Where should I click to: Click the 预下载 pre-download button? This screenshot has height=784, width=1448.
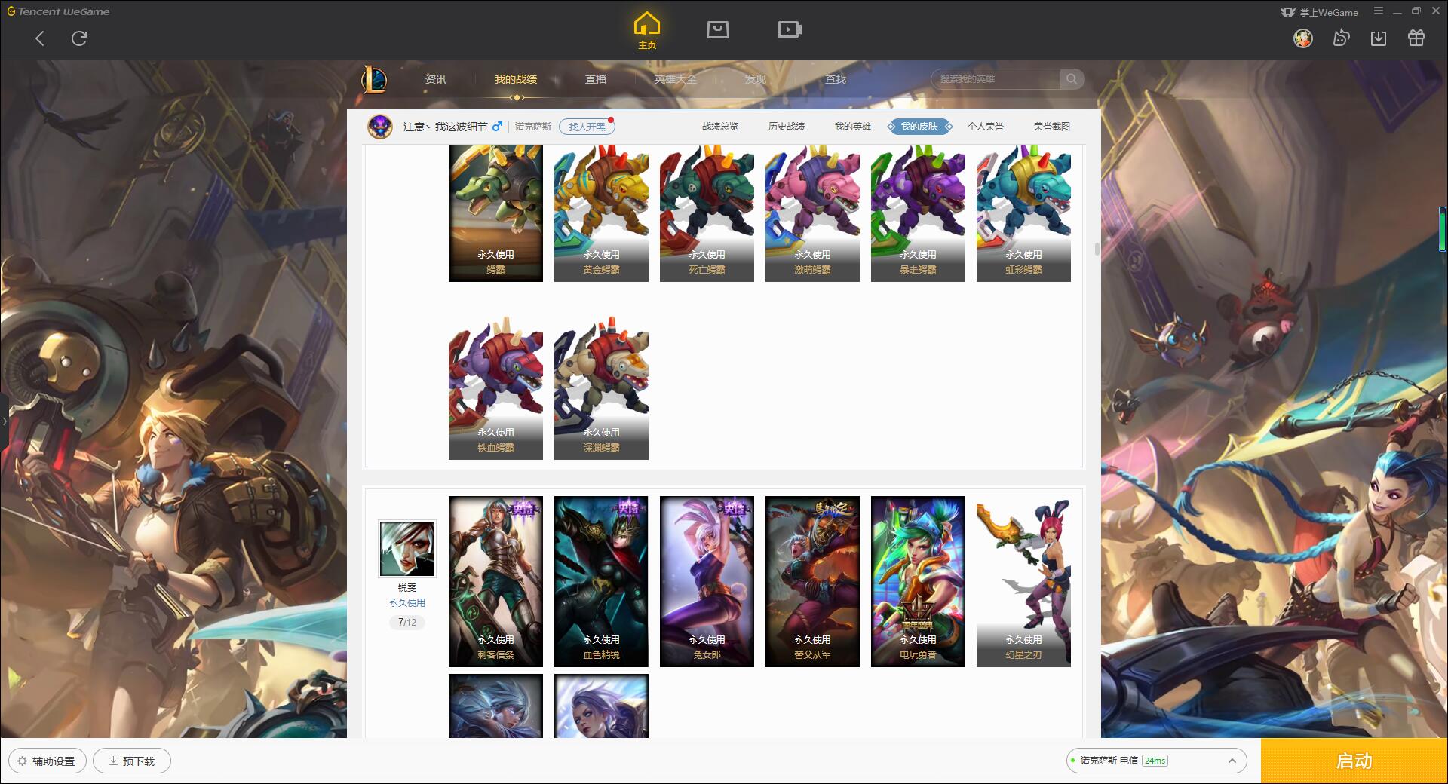point(132,761)
